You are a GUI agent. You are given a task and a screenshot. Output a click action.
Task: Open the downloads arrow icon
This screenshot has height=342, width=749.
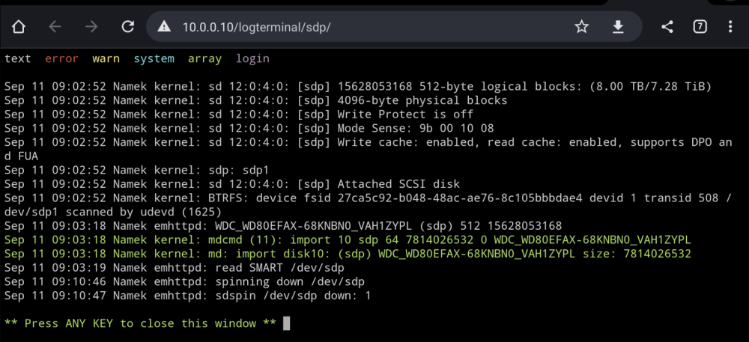coord(618,27)
